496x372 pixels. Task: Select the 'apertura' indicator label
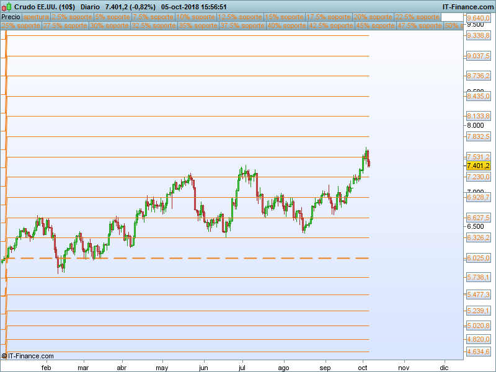point(36,17)
